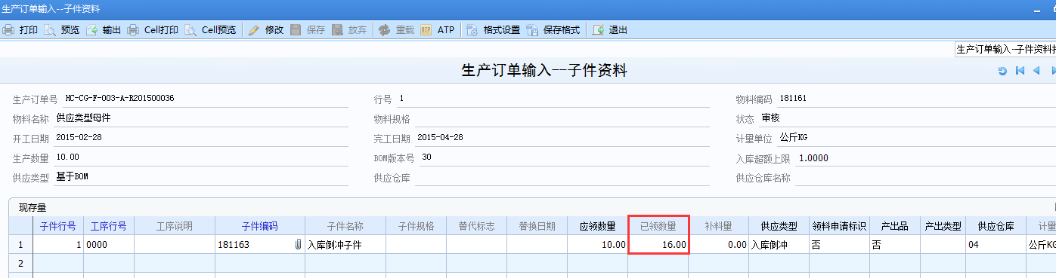
Task: Click the empty 供应仓库 header field
Action: pos(562,177)
